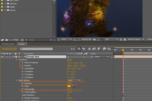Click the Show Snapshot icon
This screenshot has height=101, width=152.
pyautogui.click(x=98, y=39)
